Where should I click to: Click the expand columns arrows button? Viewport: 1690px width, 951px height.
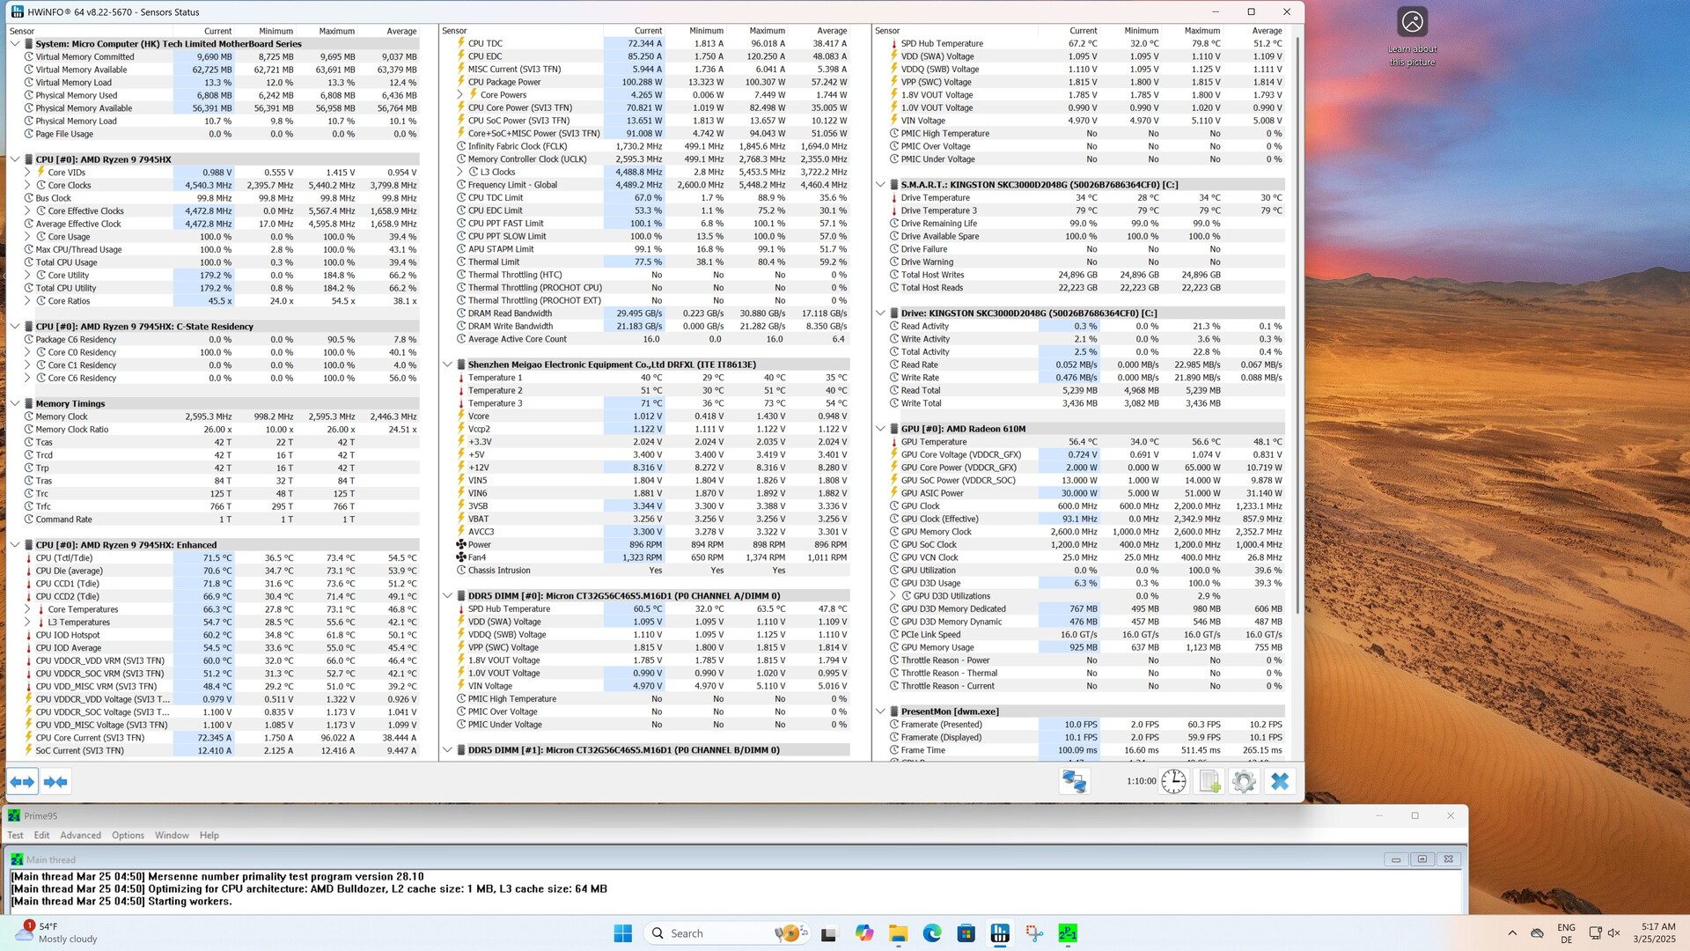click(x=23, y=782)
